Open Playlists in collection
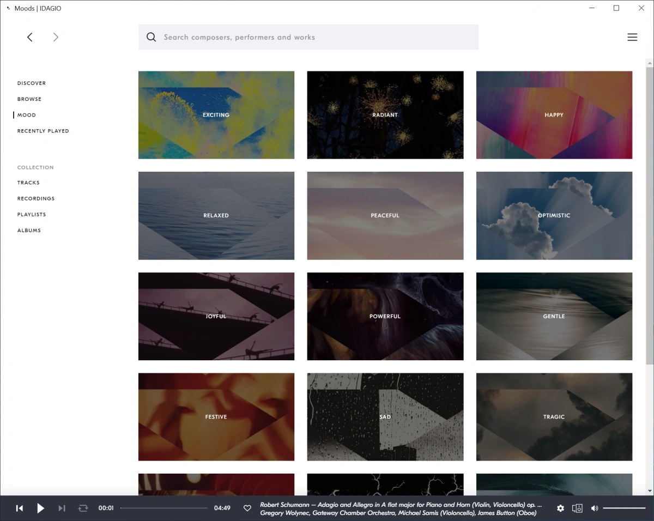 coord(32,214)
